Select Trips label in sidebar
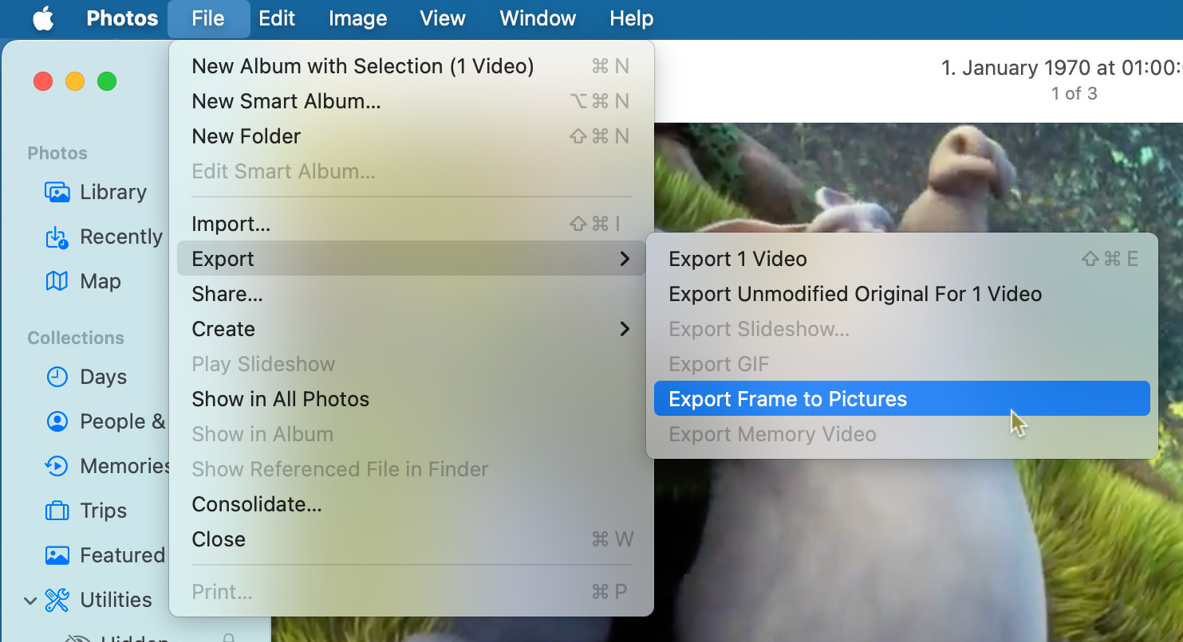1183x642 pixels. 104,511
